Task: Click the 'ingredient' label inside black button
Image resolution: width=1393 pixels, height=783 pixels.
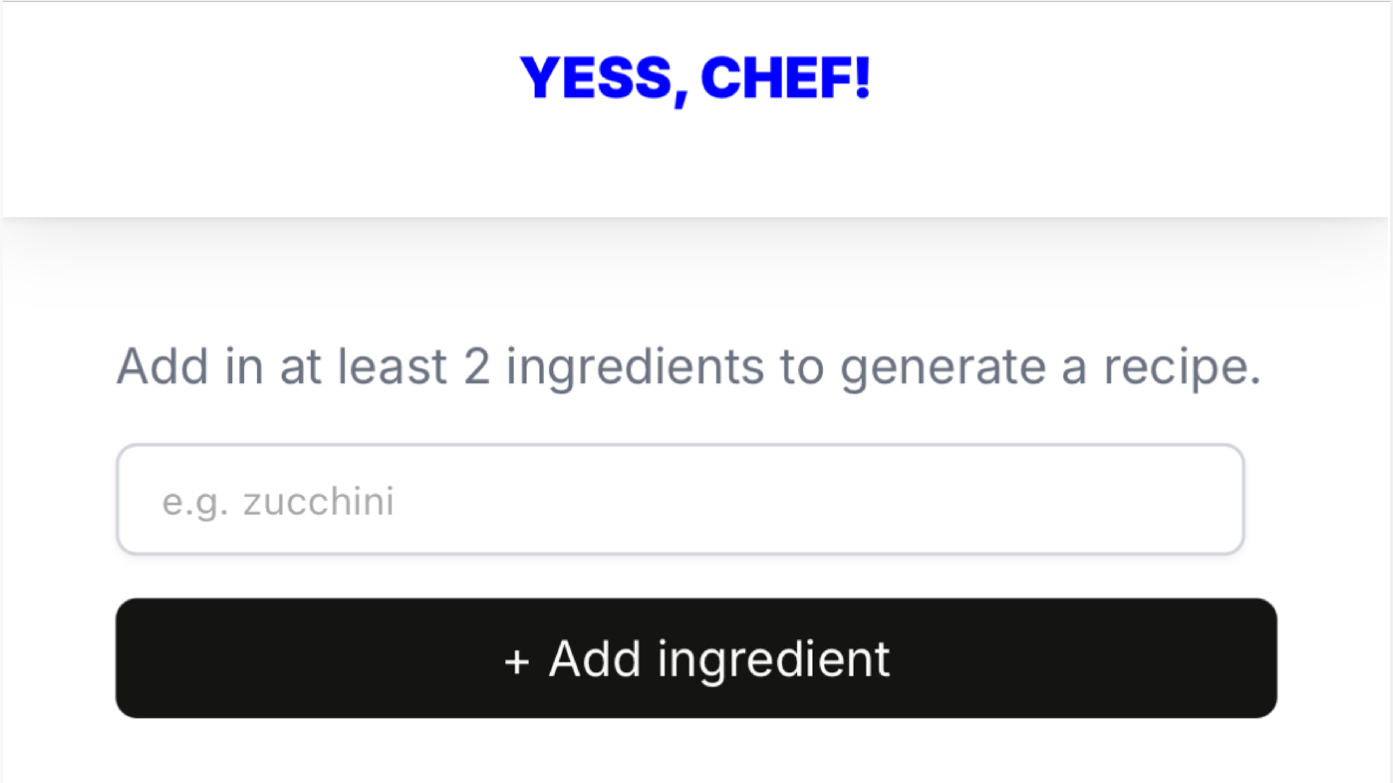Action: pyautogui.click(x=773, y=659)
